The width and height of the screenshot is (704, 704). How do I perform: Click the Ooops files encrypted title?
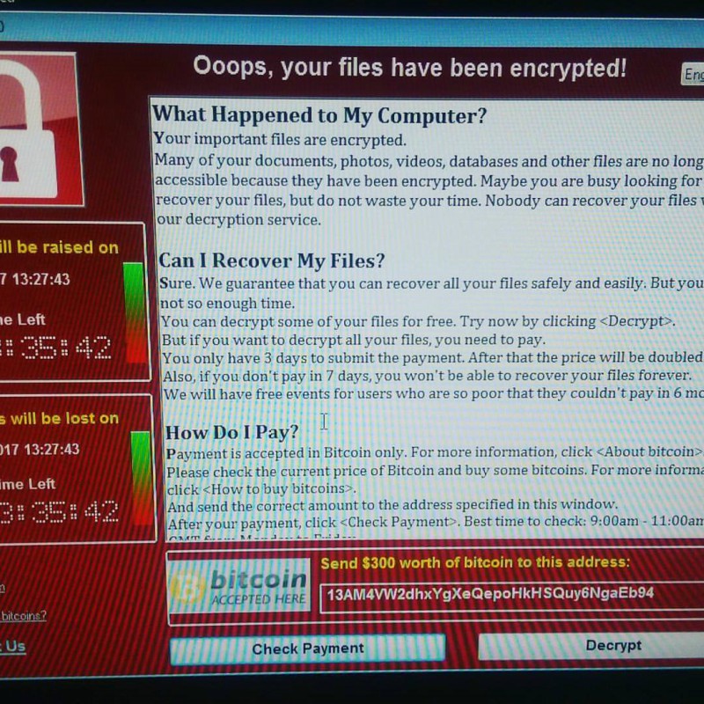click(x=409, y=69)
